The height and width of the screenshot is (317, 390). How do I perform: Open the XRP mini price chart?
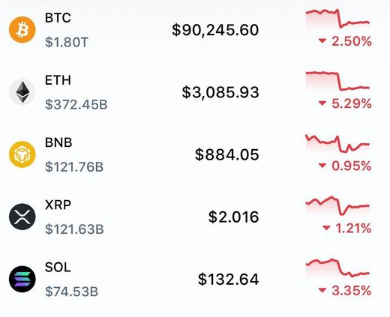pos(337,206)
